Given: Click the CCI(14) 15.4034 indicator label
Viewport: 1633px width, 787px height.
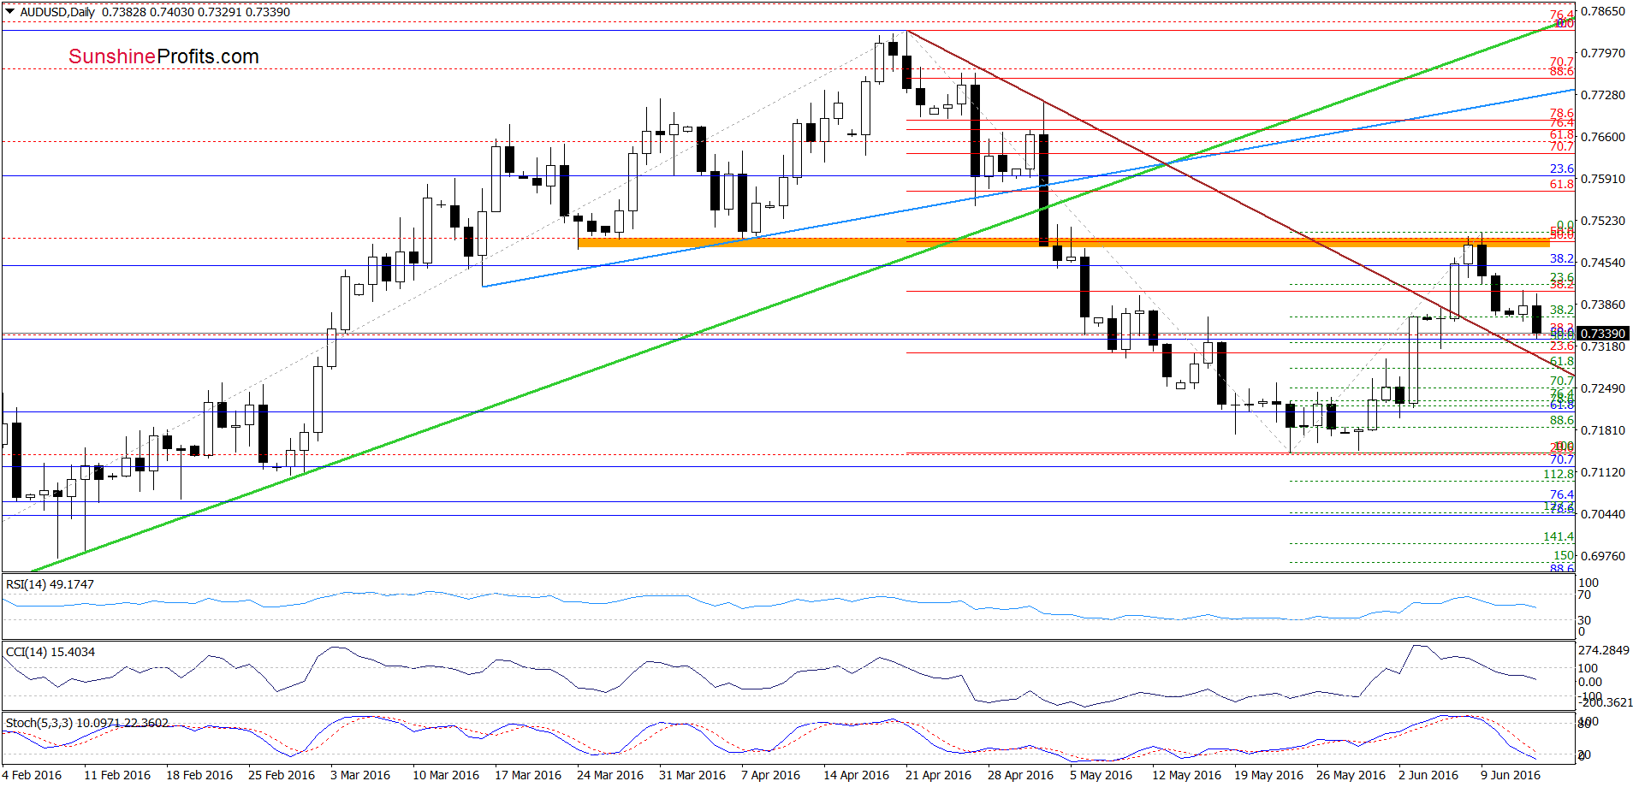Looking at the screenshot, I should [x=50, y=652].
